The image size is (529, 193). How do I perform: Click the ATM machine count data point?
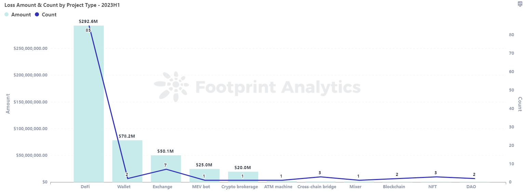281,180
